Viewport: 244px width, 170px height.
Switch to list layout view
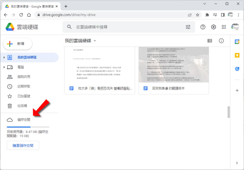coord(210,41)
